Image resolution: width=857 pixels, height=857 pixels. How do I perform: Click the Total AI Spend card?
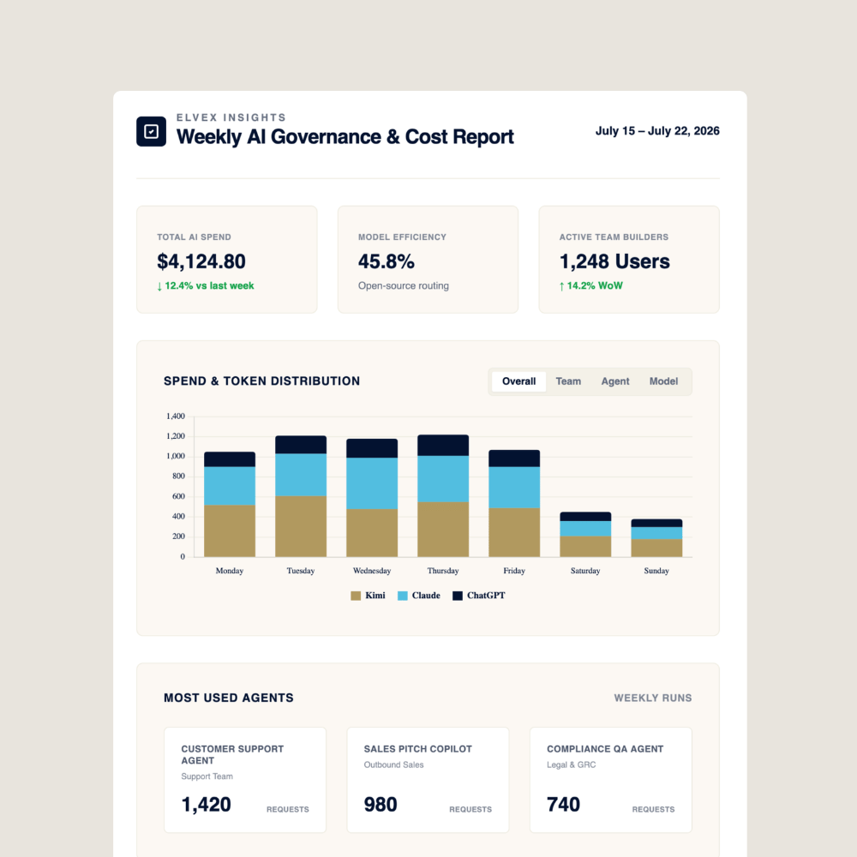(227, 260)
